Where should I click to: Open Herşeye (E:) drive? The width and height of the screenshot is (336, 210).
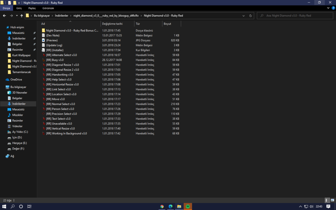click(x=19, y=143)
